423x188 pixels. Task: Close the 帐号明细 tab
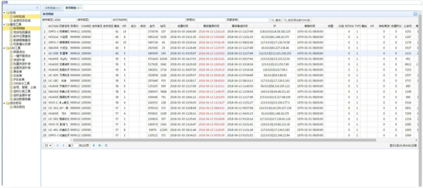click(x=80, y=8)
